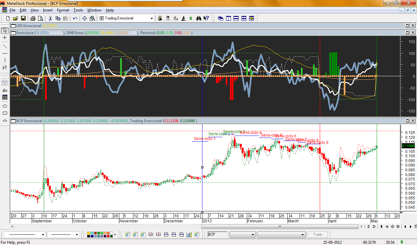
Task: Pick the ellipse drawing tool
Action: pyautogui.click(x=5, y=106)
